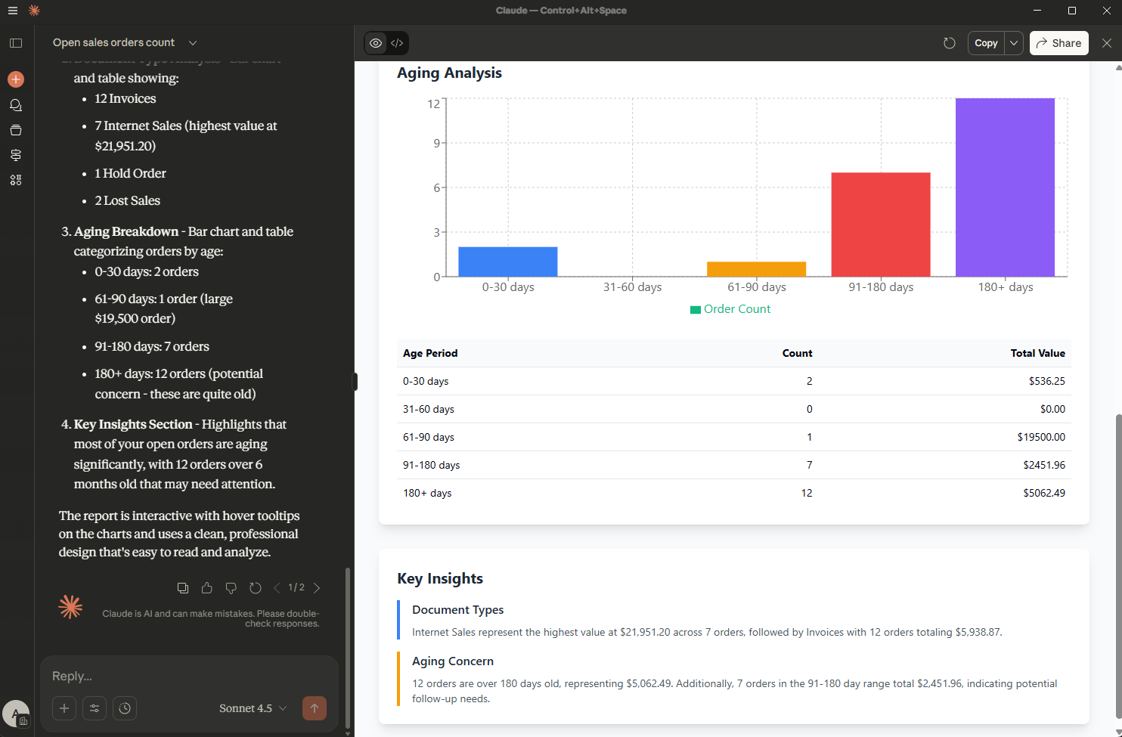This screenshot has width=1122, height=737.
Task: Switch artifact to code view
Action: (398, 43)
